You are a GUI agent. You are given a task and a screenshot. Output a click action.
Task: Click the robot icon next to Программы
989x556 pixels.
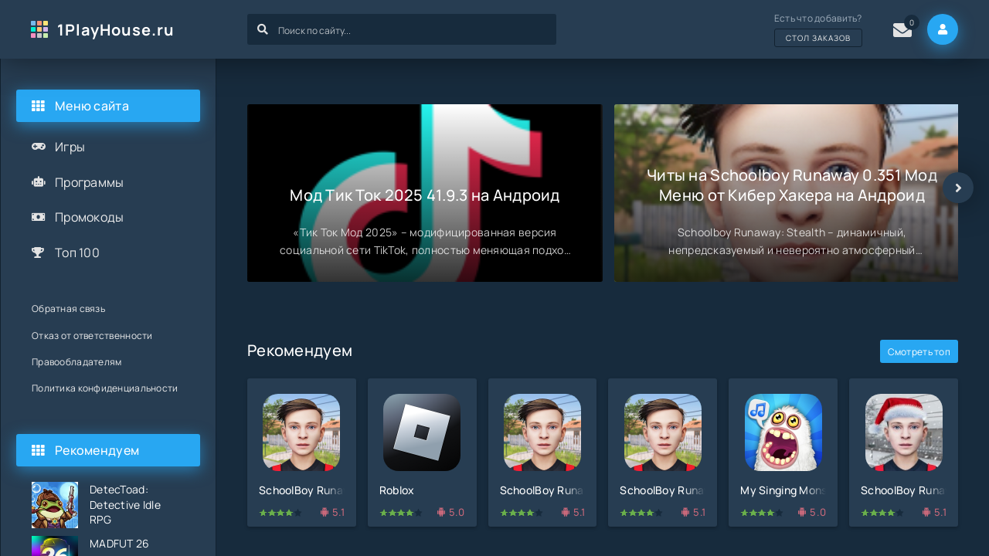(x=38, y=182)
